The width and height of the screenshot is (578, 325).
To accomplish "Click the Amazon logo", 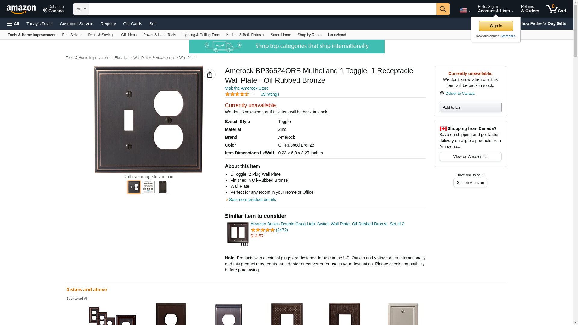I will pyautogui.click(x=21, y=9).
